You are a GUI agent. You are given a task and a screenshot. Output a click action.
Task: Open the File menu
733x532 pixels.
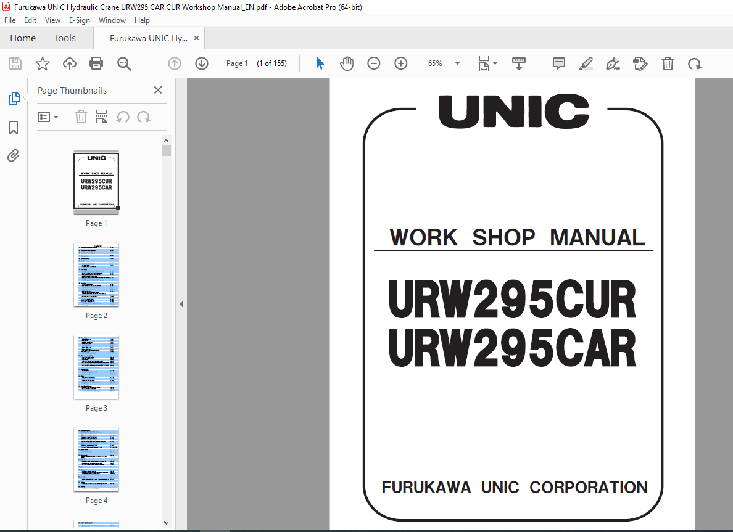(10, 20)
